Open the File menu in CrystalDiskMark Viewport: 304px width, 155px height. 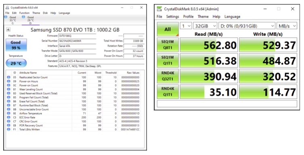coord(159,16)
